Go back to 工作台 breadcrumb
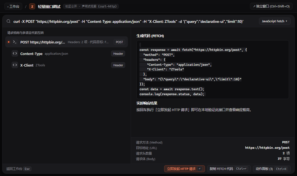 pos(13,6)
